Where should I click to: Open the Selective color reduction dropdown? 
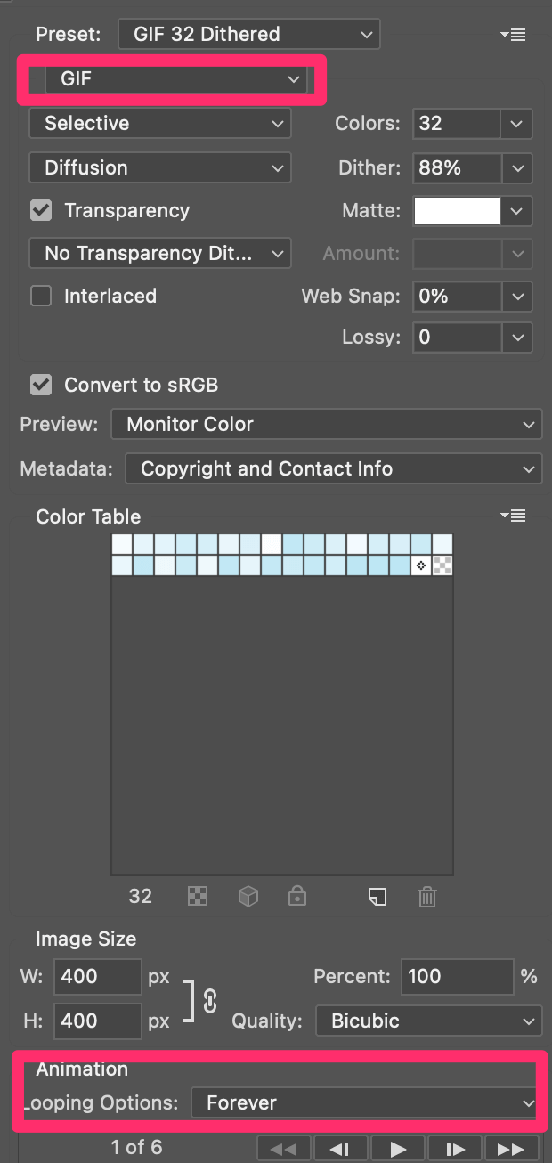click(x=160, y=123)
